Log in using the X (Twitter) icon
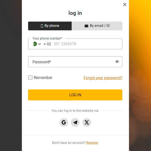 click(87, 122)
